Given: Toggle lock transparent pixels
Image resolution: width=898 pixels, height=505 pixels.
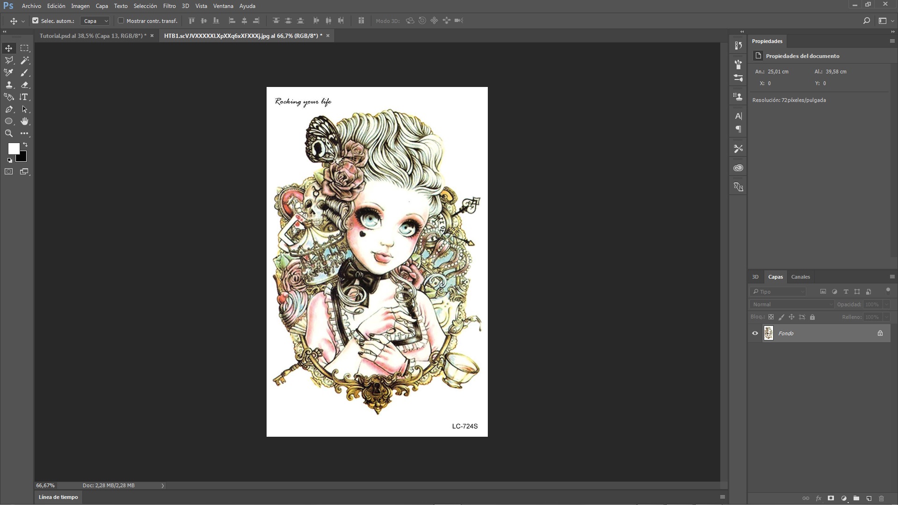Looking at the screenshot, I should (771, 317).
